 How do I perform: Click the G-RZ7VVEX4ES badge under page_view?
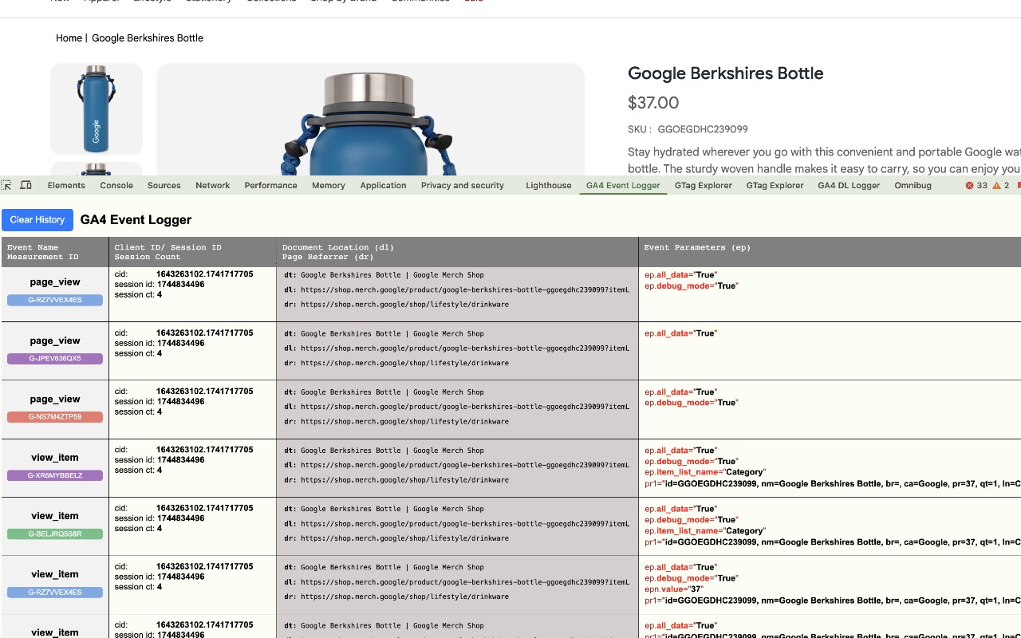(x=55, y=300)
